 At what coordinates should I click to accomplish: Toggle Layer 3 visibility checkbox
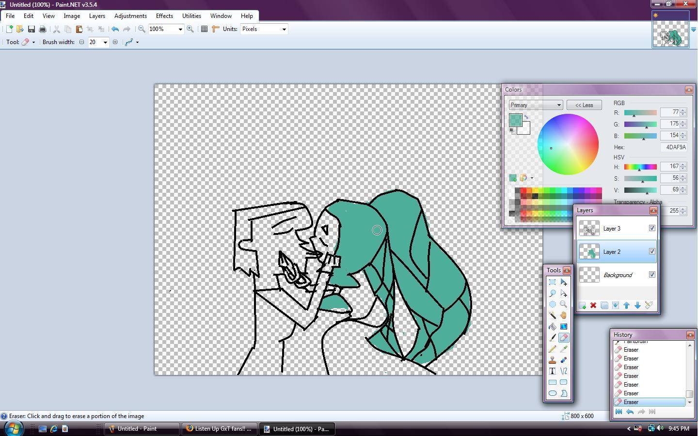pos(652,228)
